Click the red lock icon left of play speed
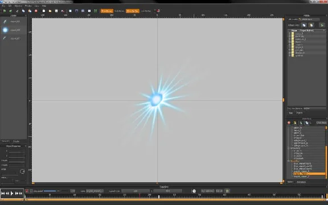328x205 pixels. [x=27, y=191]
